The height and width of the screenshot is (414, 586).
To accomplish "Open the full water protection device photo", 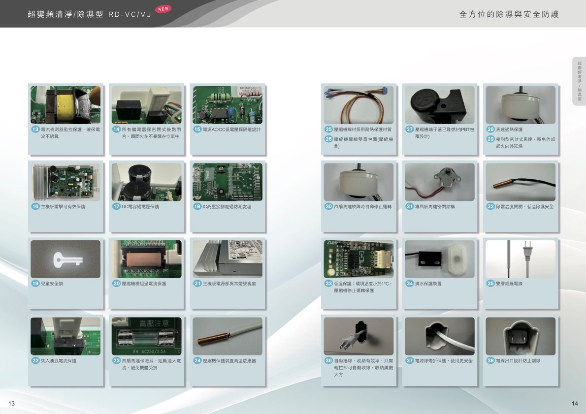I will pyautogui.click(x=440, y=259).
